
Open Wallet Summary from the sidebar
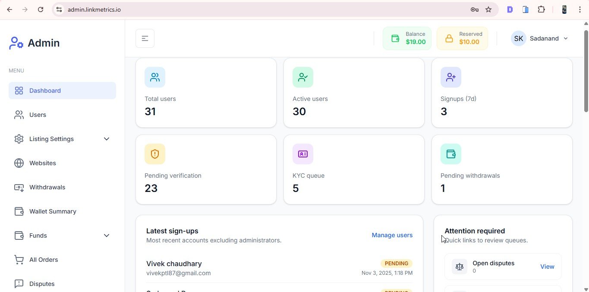[x=53, y=211]
